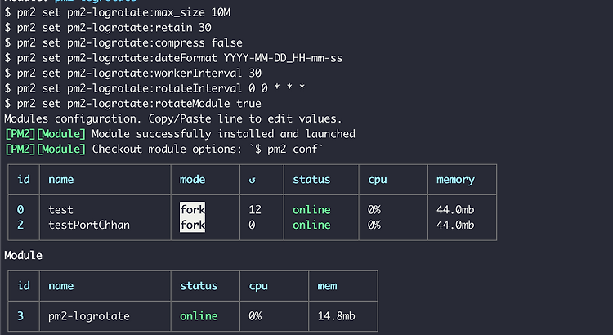Click the restart count ↺ column header

coord(253,180)
